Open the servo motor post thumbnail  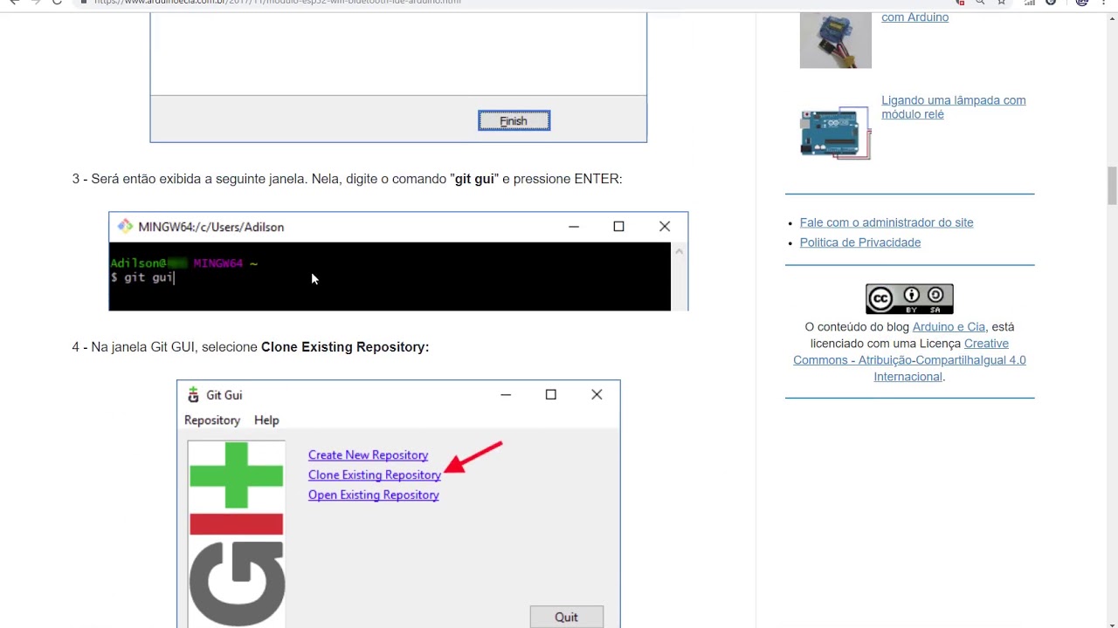836,40
